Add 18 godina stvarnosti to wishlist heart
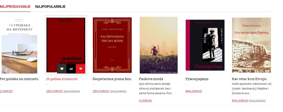Viewport: 283px width, 112px height. [62, 69]
